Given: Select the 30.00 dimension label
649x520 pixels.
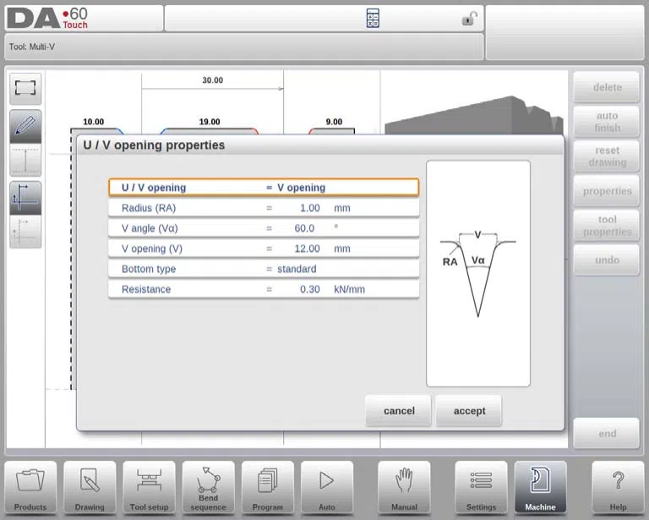Looking at the screenshot, I should point(212,80).
